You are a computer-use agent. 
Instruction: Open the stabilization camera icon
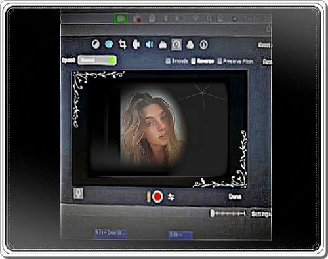coord(136,45)
